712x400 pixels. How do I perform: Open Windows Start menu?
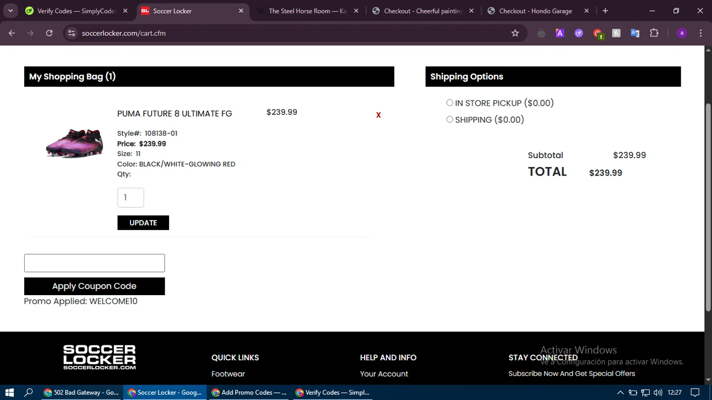(x=9, y=392)
